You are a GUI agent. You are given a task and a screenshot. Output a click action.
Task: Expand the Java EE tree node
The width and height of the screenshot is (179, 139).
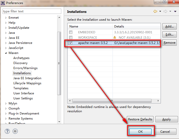tap(6, 38)
